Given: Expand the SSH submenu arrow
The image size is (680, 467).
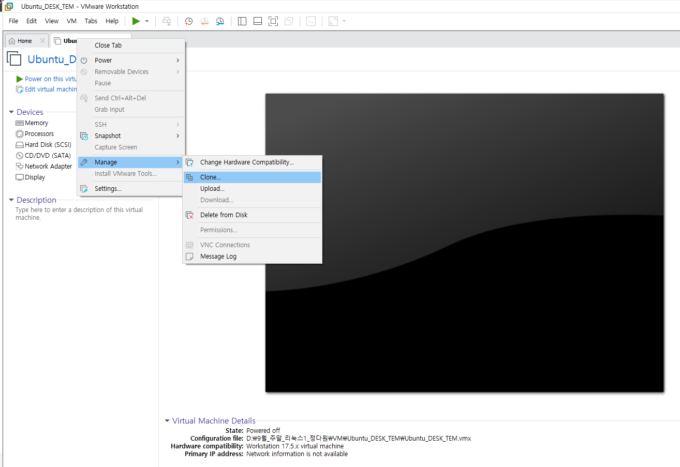Looking at the screenshot, I should pyautogui.click(x=178, y=125).
